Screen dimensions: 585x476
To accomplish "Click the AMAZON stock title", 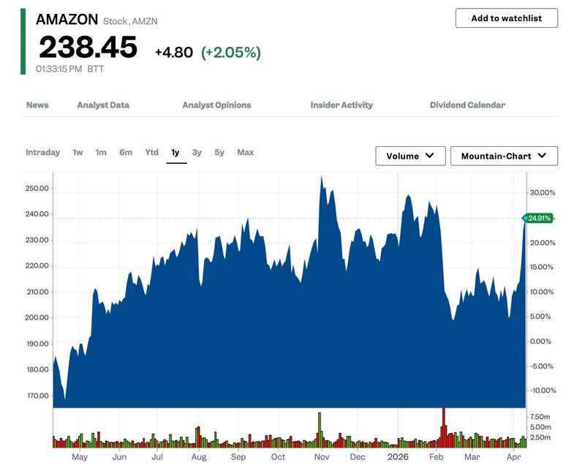I will coord(67,20).
